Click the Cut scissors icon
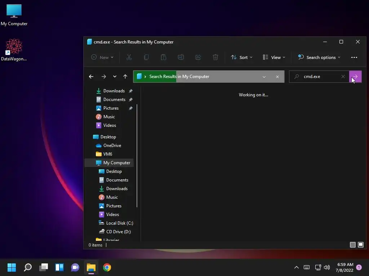369x276 pixels. click(x=129, y=57)
